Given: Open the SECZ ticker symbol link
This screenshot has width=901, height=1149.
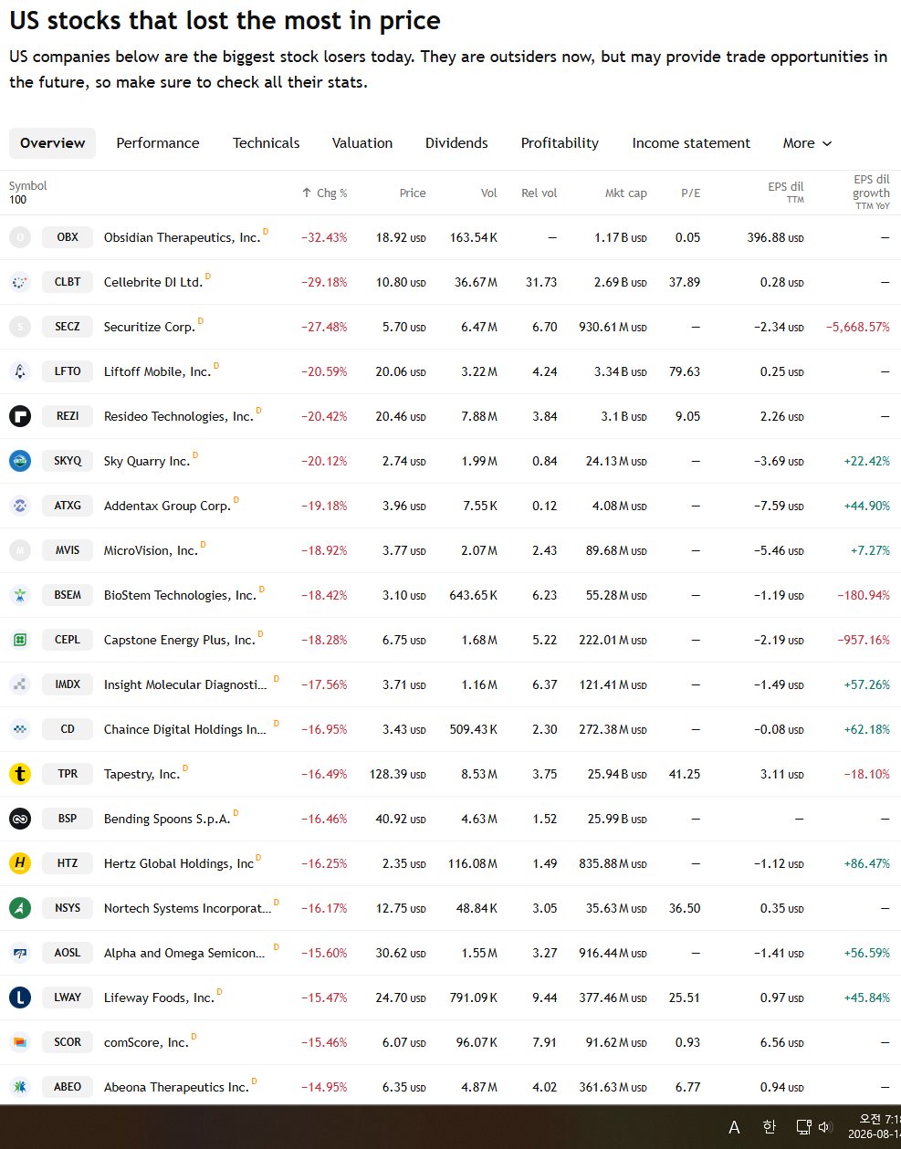Looking at the screenshot, I should coord(68,327).
